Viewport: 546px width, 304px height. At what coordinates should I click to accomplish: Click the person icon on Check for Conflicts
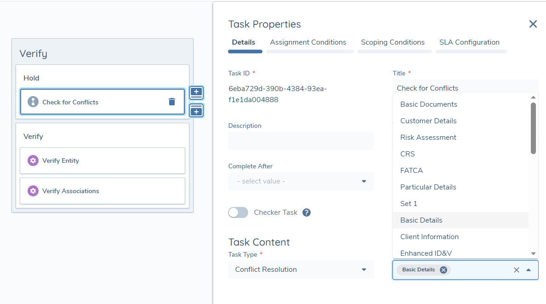33,101
